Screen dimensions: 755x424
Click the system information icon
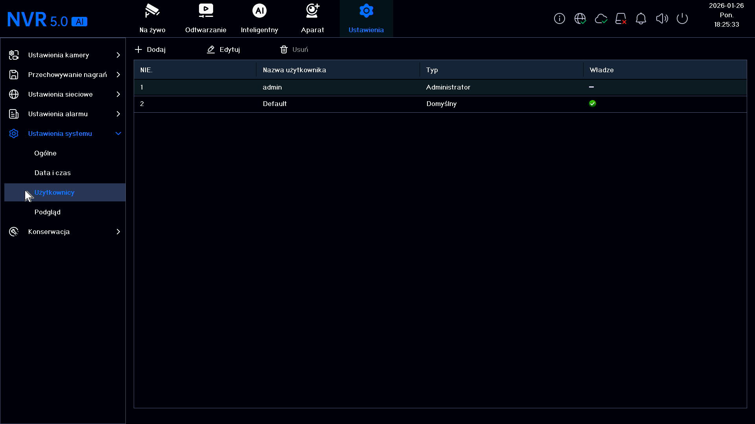tap(560, 18)
